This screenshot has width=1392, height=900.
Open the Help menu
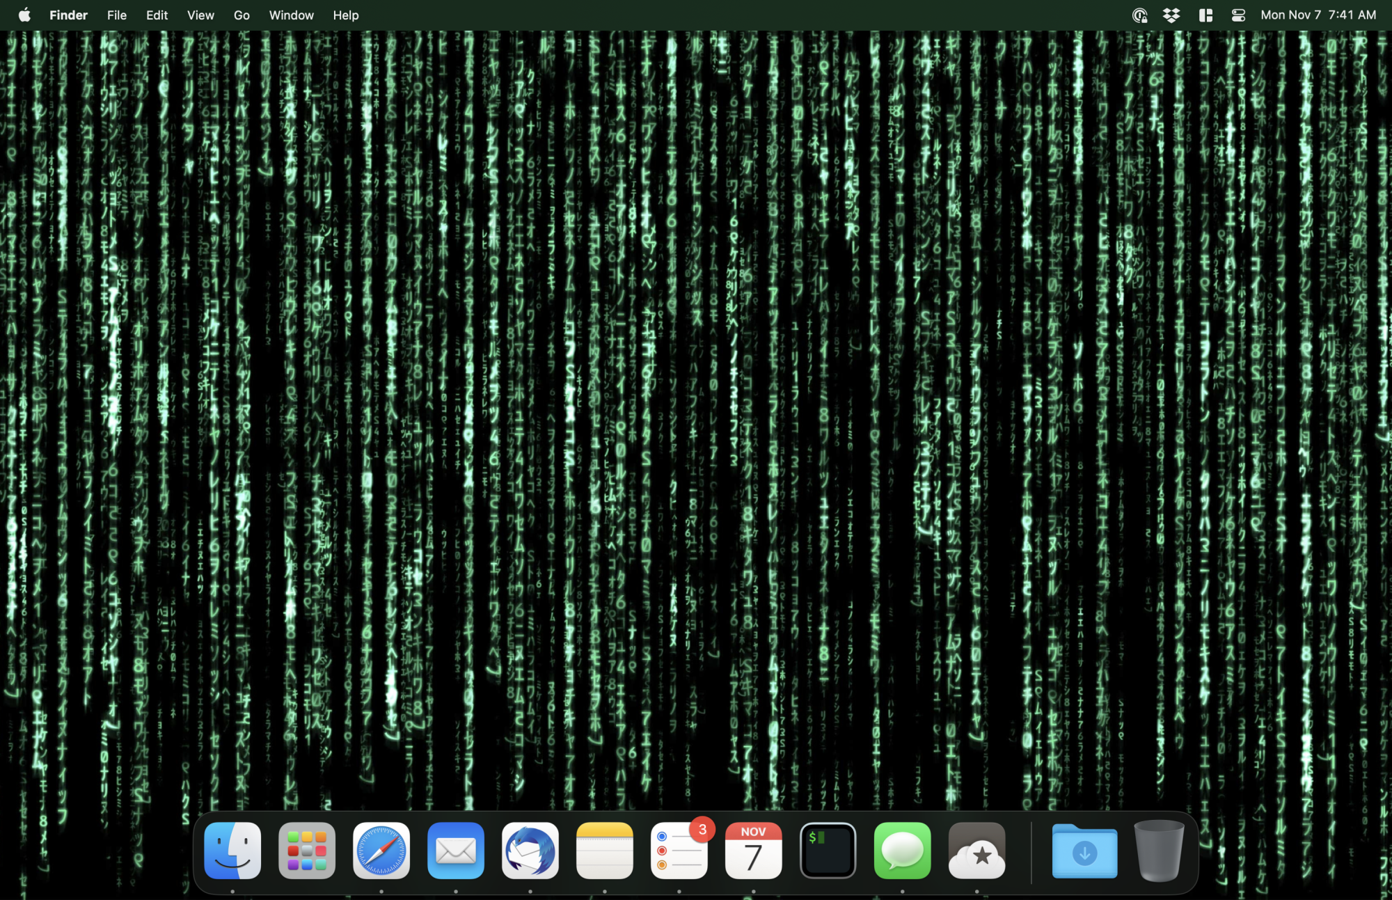tap(345, 15)
